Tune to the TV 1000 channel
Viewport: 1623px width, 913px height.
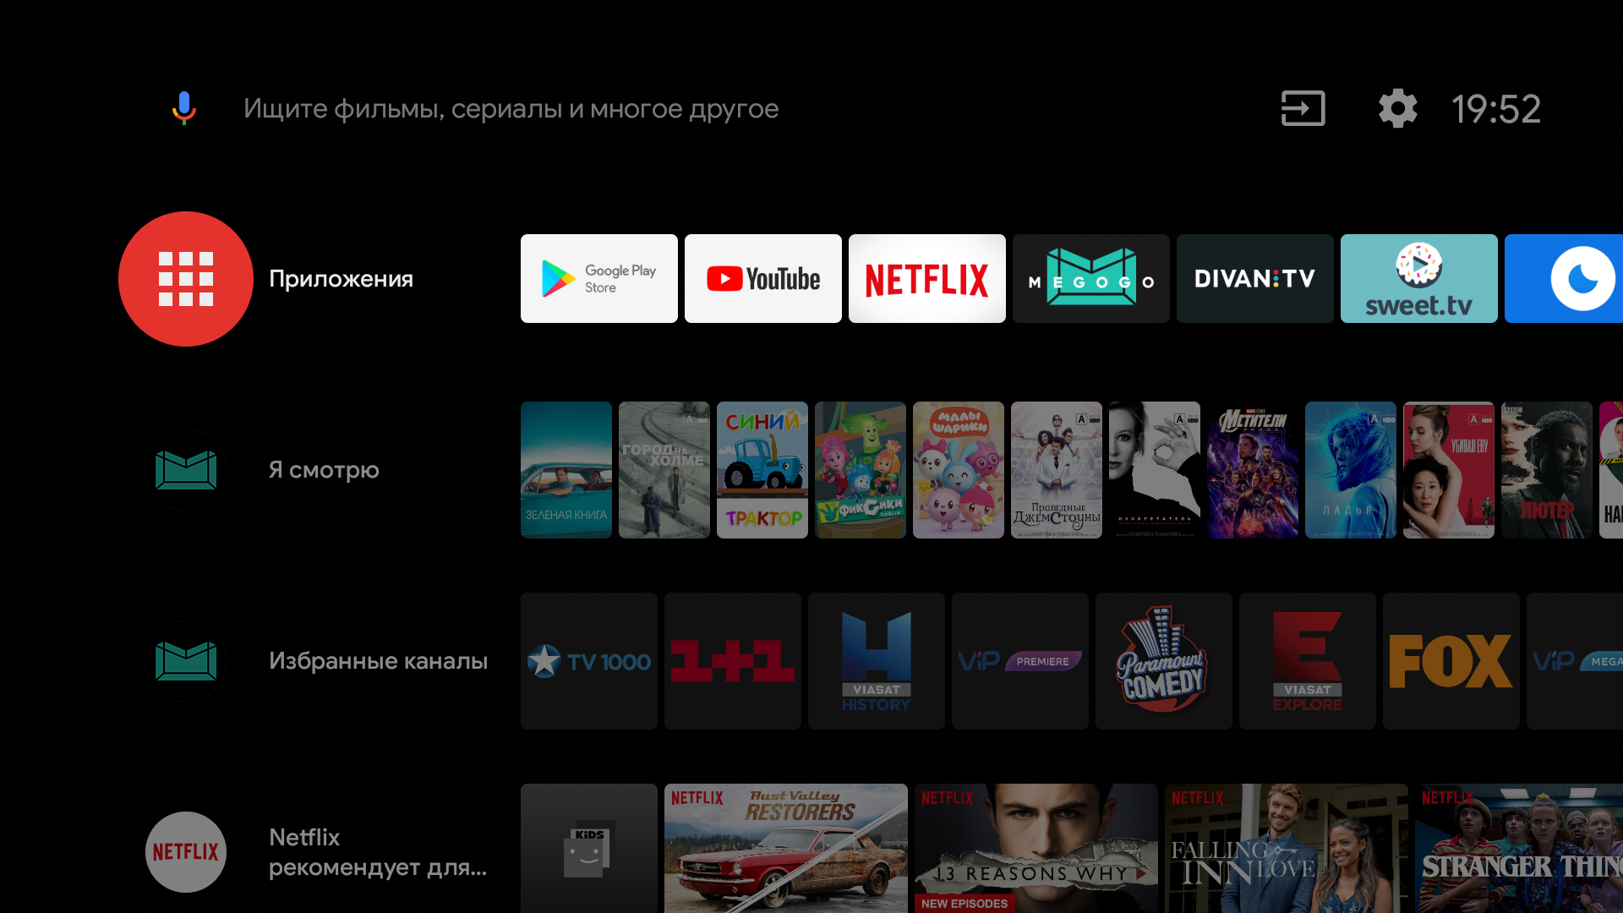tap(589, 661)
